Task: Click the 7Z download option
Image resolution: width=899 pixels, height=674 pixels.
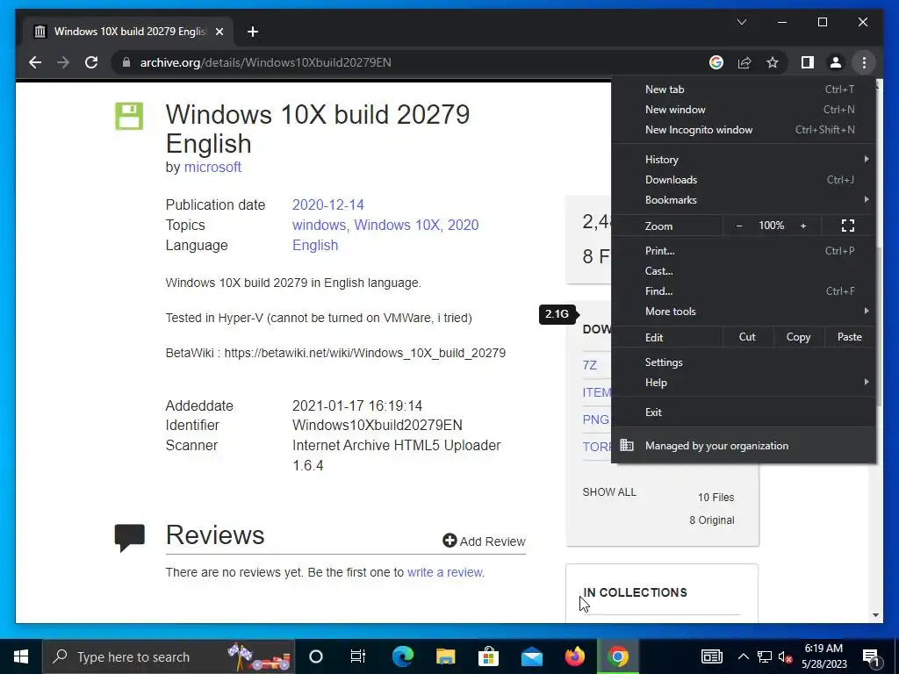Action: pyautogui.click(x=590, y=365)
